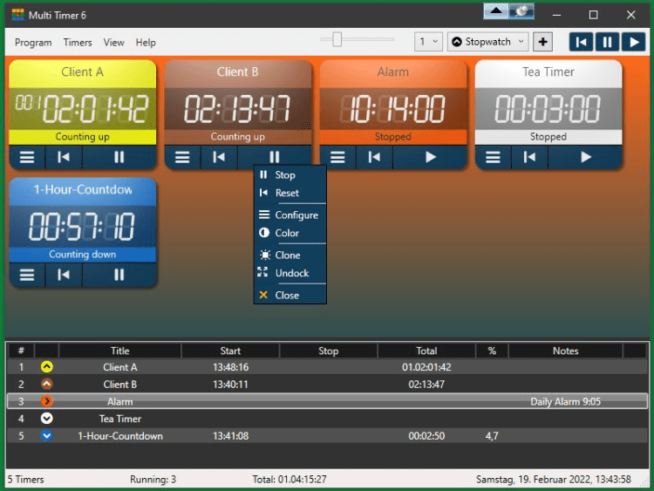The width and height of the screenshot is (654, 491).
Task: Reset the Alarm timer
Action: 374,157
